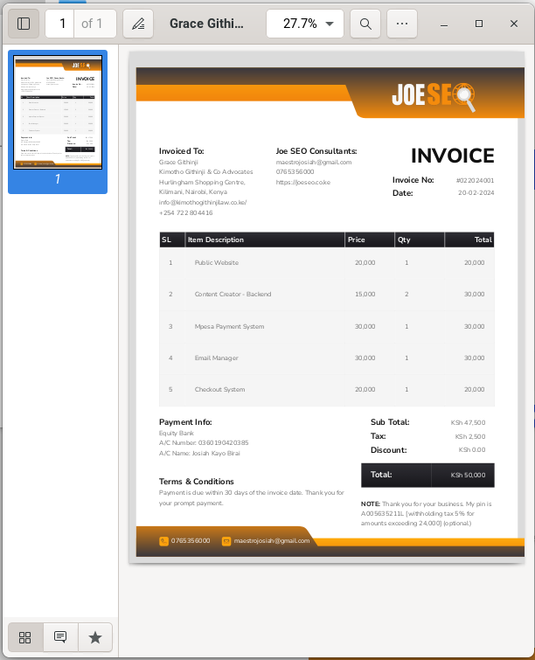This screenshot has height=660, width=535.
Task: Click footer phone icon beside 0765356000
Action: pos(163,541)
